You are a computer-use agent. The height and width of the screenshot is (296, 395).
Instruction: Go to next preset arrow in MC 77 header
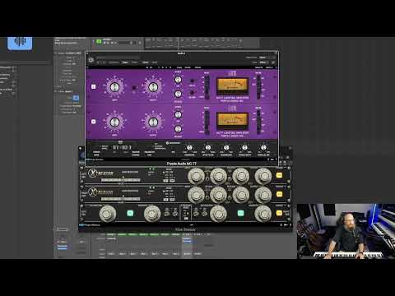[105, 62]
